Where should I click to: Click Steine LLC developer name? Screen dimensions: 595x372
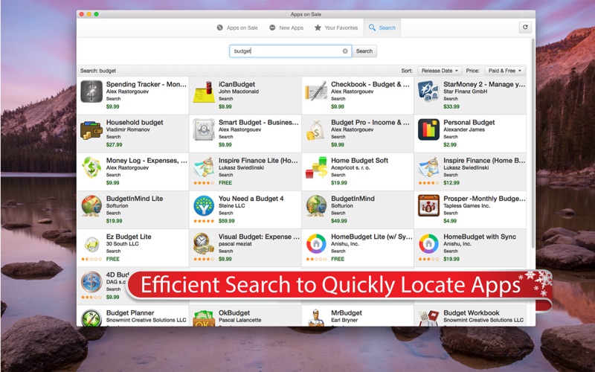[x=231, y=206]
